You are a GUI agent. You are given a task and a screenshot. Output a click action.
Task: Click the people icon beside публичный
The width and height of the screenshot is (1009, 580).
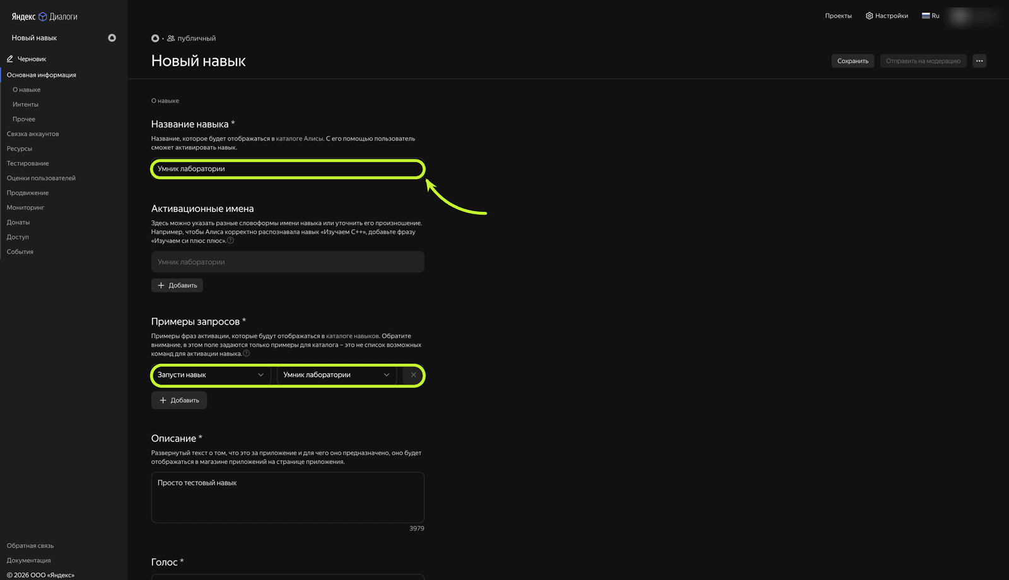(x=171, y=38)
